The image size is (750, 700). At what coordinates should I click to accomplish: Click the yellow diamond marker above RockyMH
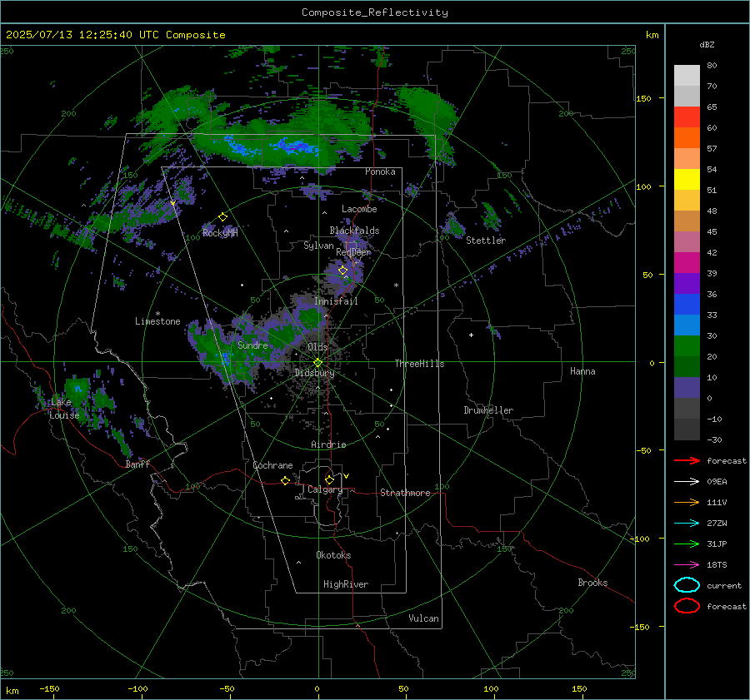[222, 217]
